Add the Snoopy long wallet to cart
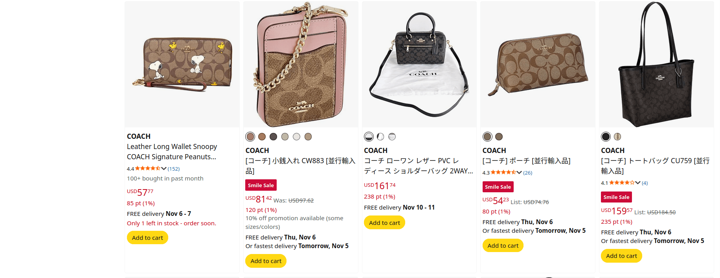Image resolution: width=720 pixels, height=278 pixels. (147, 238)
